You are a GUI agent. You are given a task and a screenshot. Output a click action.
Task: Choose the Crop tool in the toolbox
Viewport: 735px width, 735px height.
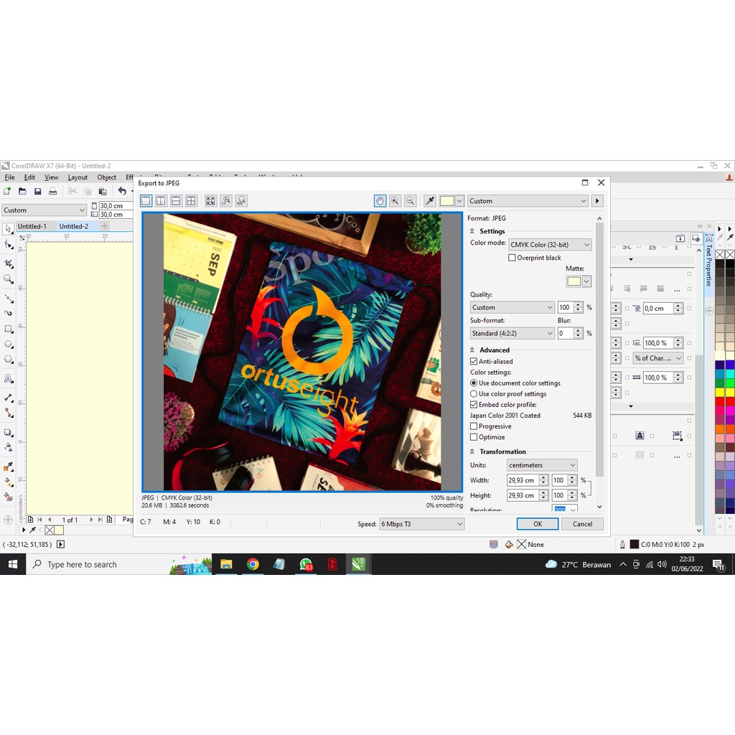coord(8,263)
